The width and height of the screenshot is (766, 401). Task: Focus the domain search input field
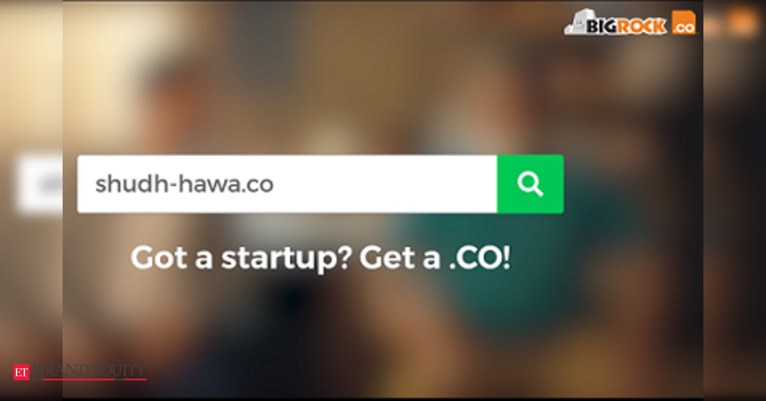click(287, 184)
